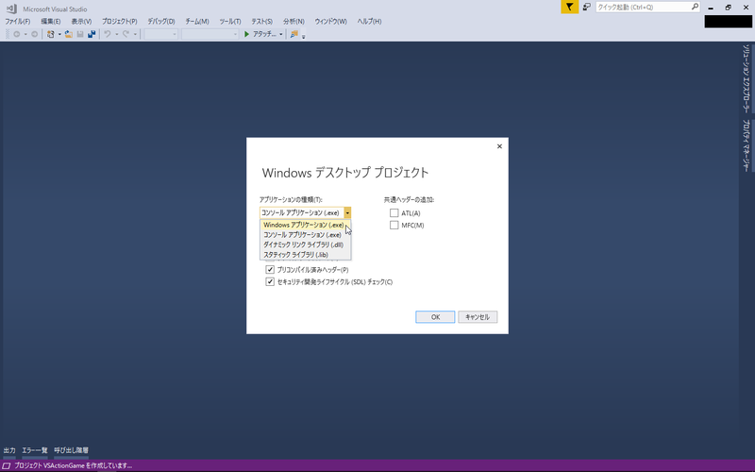Expand the アタッチ button dropdown arrow
Screen dimensions: 755x472
280,34
